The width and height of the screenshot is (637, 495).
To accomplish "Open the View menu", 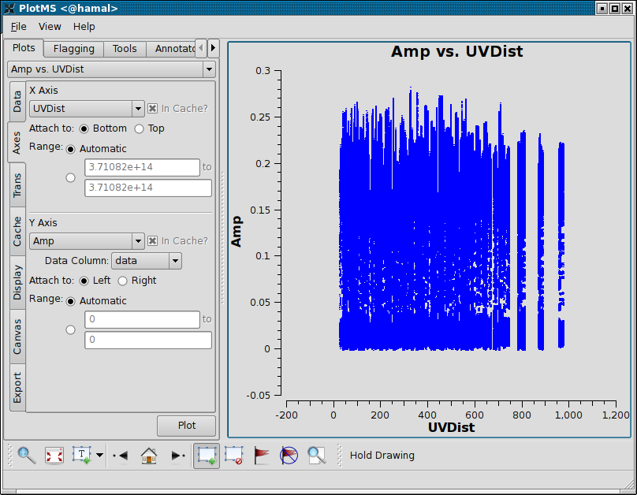I will click(50, 26).
